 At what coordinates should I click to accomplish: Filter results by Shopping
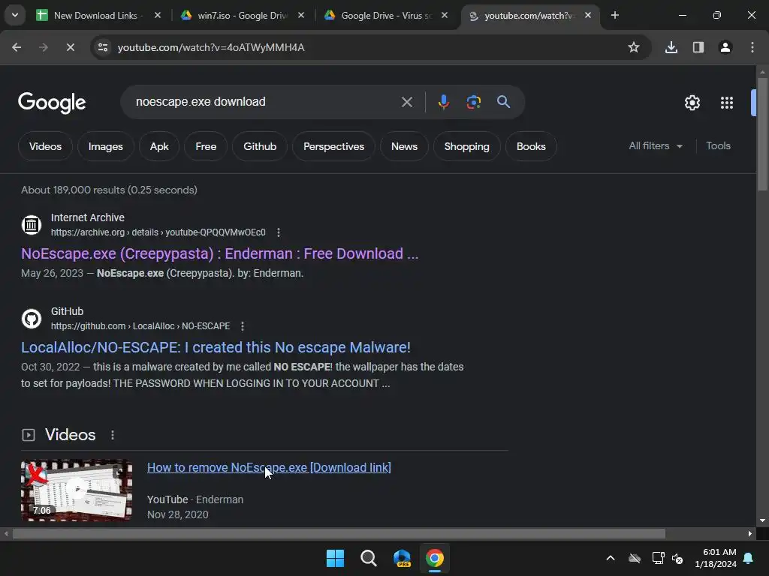pos(466,146)
